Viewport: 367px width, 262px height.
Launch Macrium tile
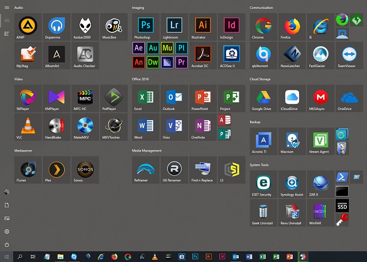tap(292, 141)
